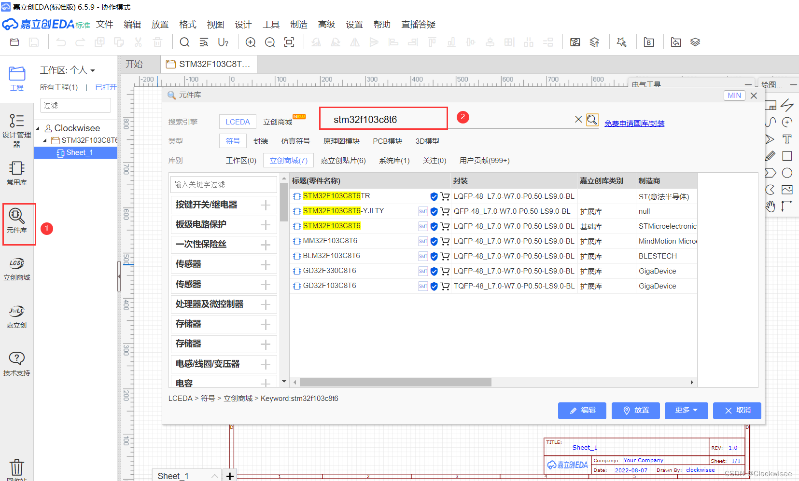Open the 制造 menu
Image resolution: width=799 pixels, height=481 pixels.
click(x=299, y=25)
